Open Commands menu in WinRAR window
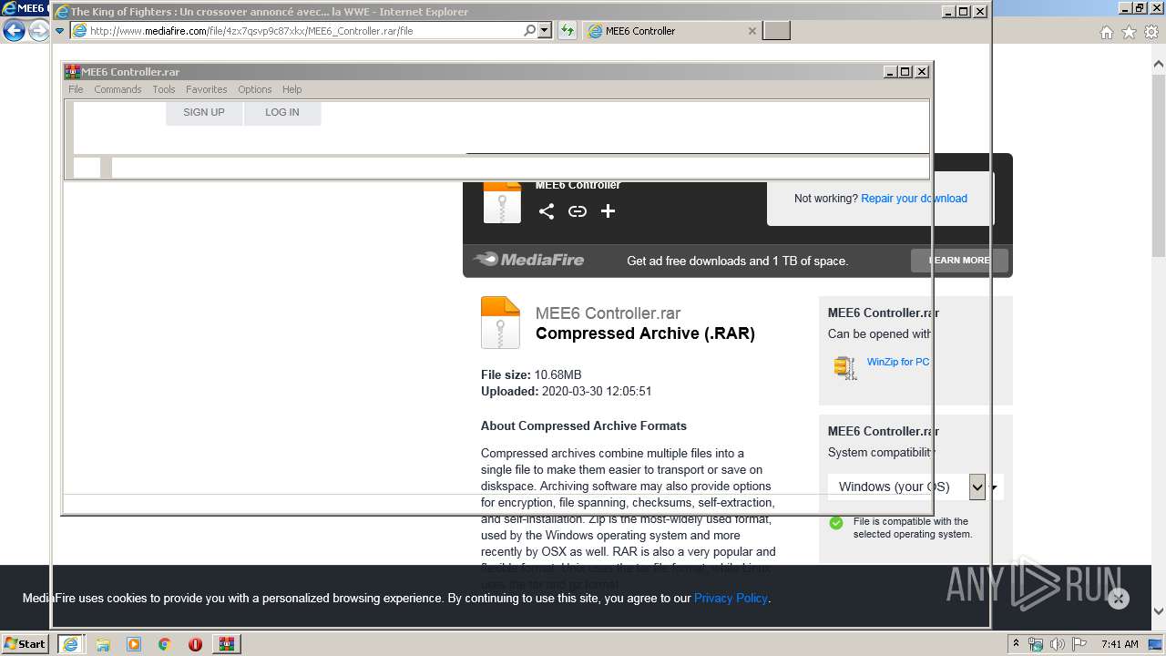The width and height of the screenshot is (1166, 656). point(118,89)
